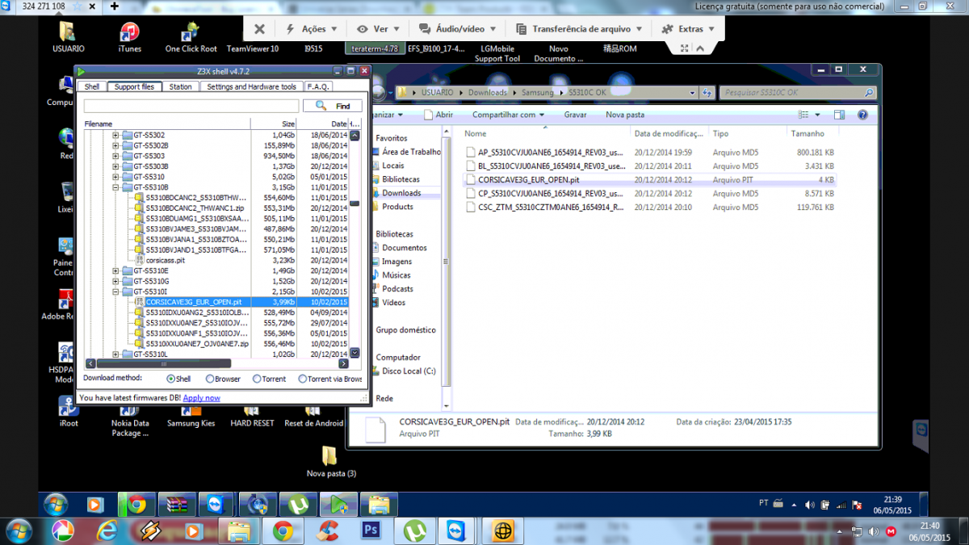Click the TeamViewer fullscreen arrows icon
The image size is (969, 545).
point(684,48)
